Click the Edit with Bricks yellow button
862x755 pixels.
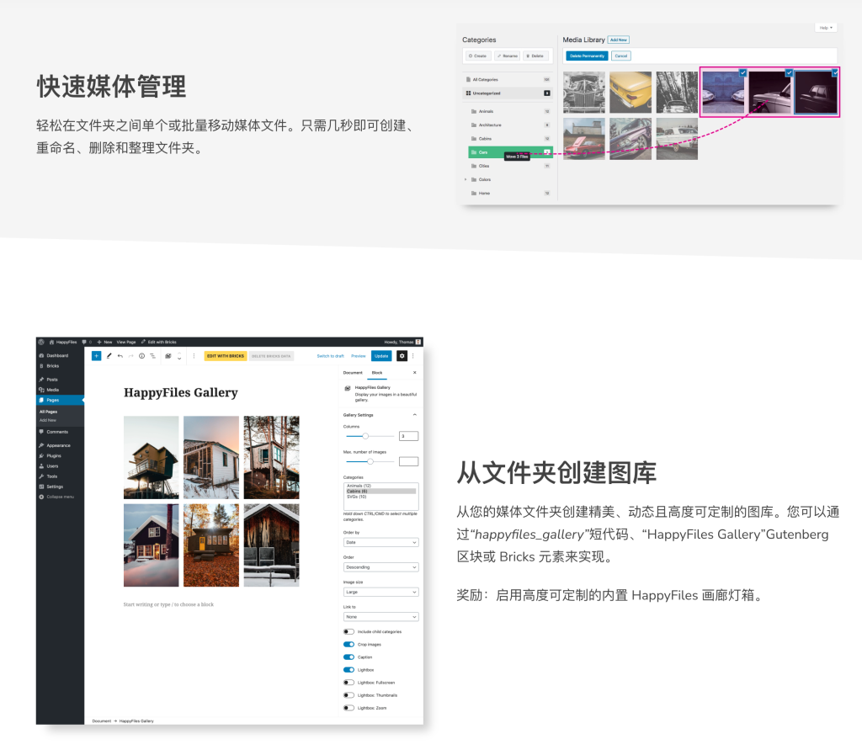[226, 356]
